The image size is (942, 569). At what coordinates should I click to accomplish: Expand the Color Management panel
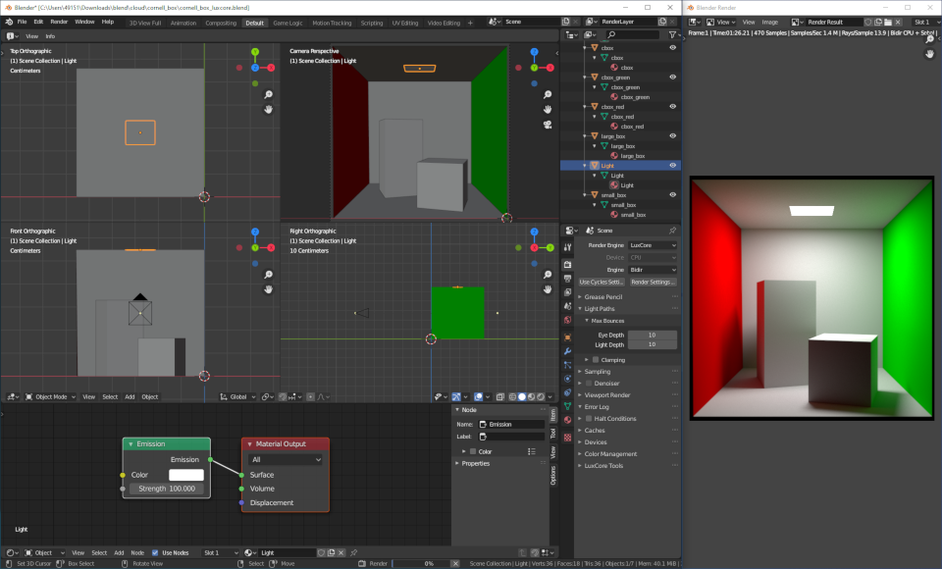(610, 454)
